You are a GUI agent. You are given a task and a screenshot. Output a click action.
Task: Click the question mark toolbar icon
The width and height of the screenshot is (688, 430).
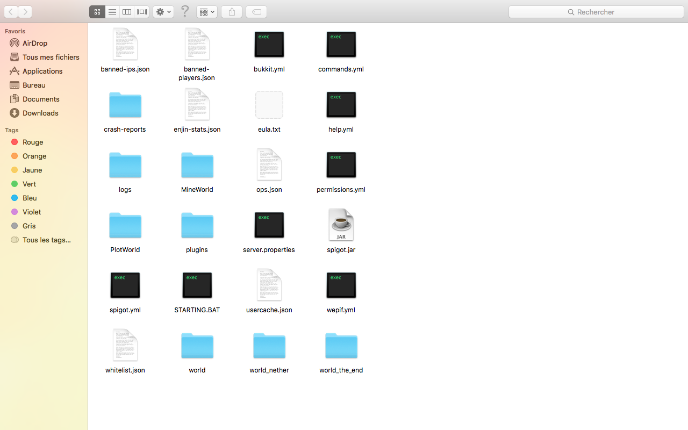point(185,11)
